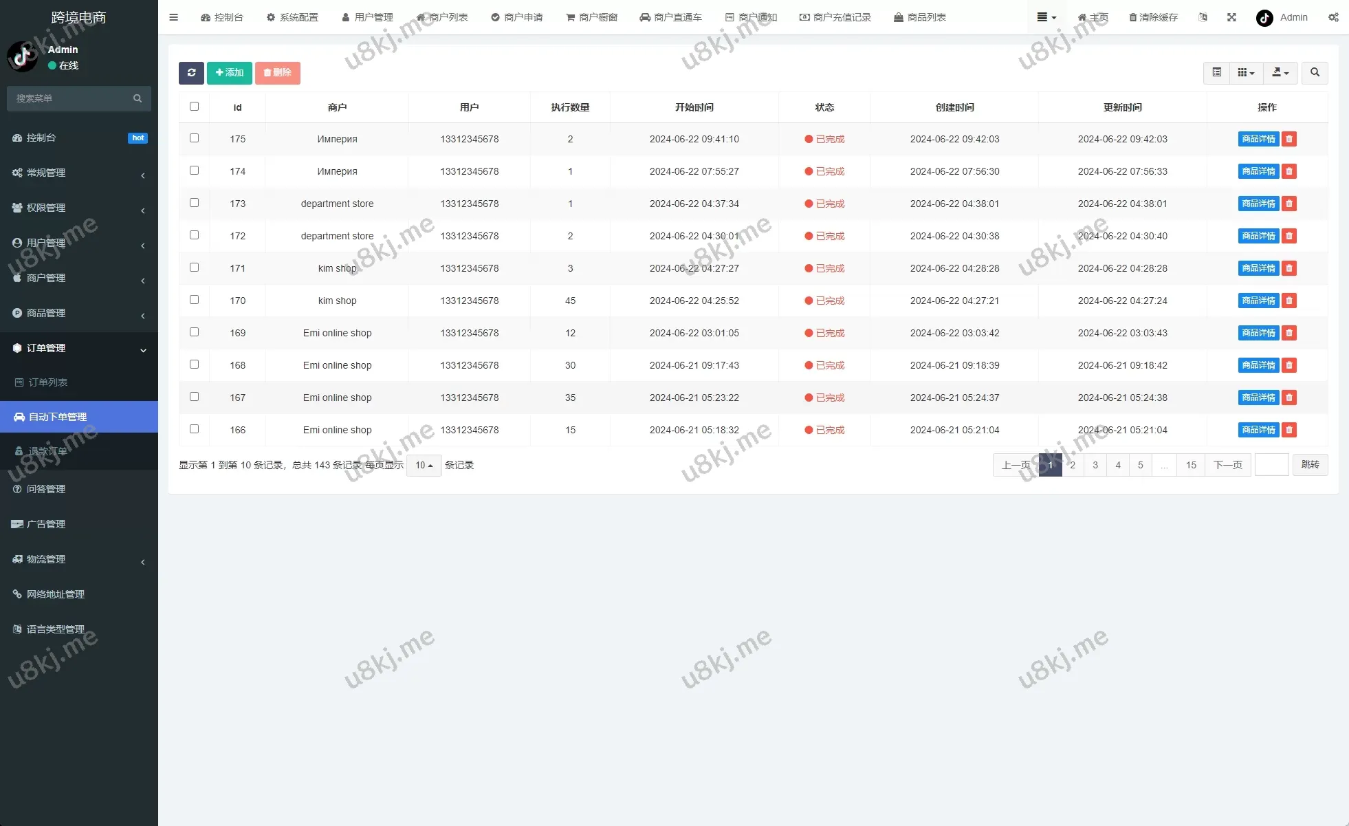Open the page size 10 dropdown
Screen dimensions: 1349x826
[424, 466]
